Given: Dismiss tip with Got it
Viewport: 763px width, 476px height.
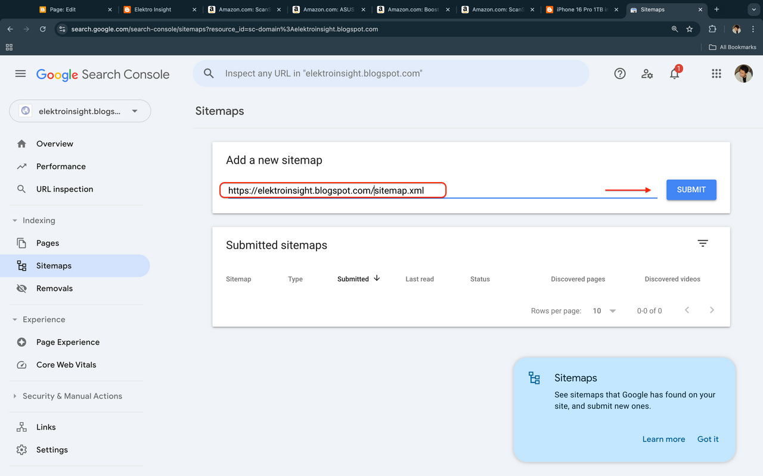Looking at the screenshot, I should (x=708, y=439).
